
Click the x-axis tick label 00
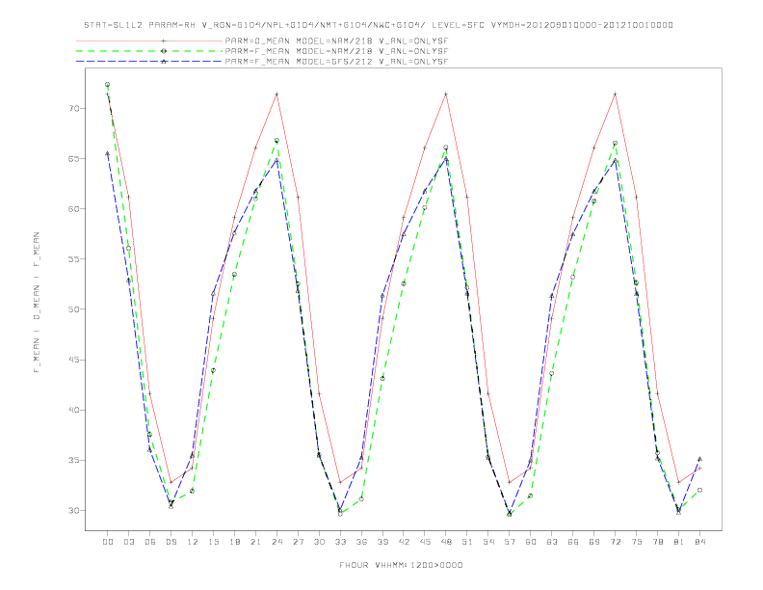point(108,542)
